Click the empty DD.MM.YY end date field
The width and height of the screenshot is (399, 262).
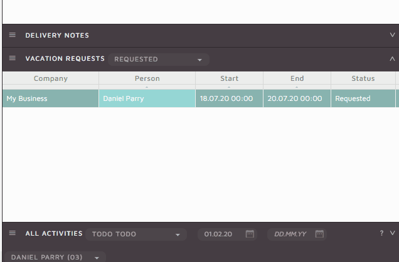coord(297,234)
